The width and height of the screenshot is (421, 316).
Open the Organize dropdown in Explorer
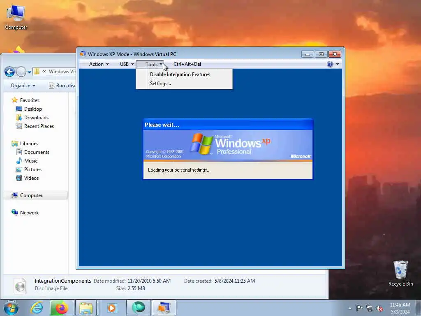[x=23, y=86]
